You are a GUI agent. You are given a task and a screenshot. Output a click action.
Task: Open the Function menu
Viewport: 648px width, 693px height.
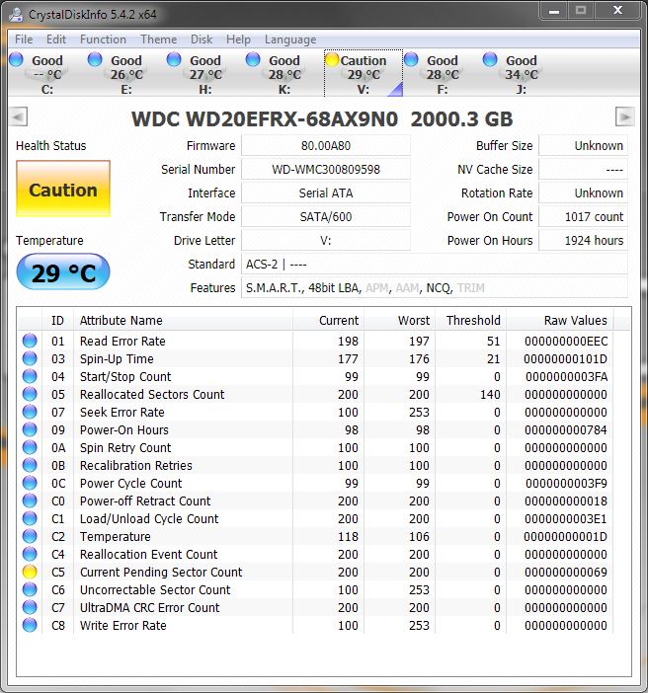[x=103, y=39]
